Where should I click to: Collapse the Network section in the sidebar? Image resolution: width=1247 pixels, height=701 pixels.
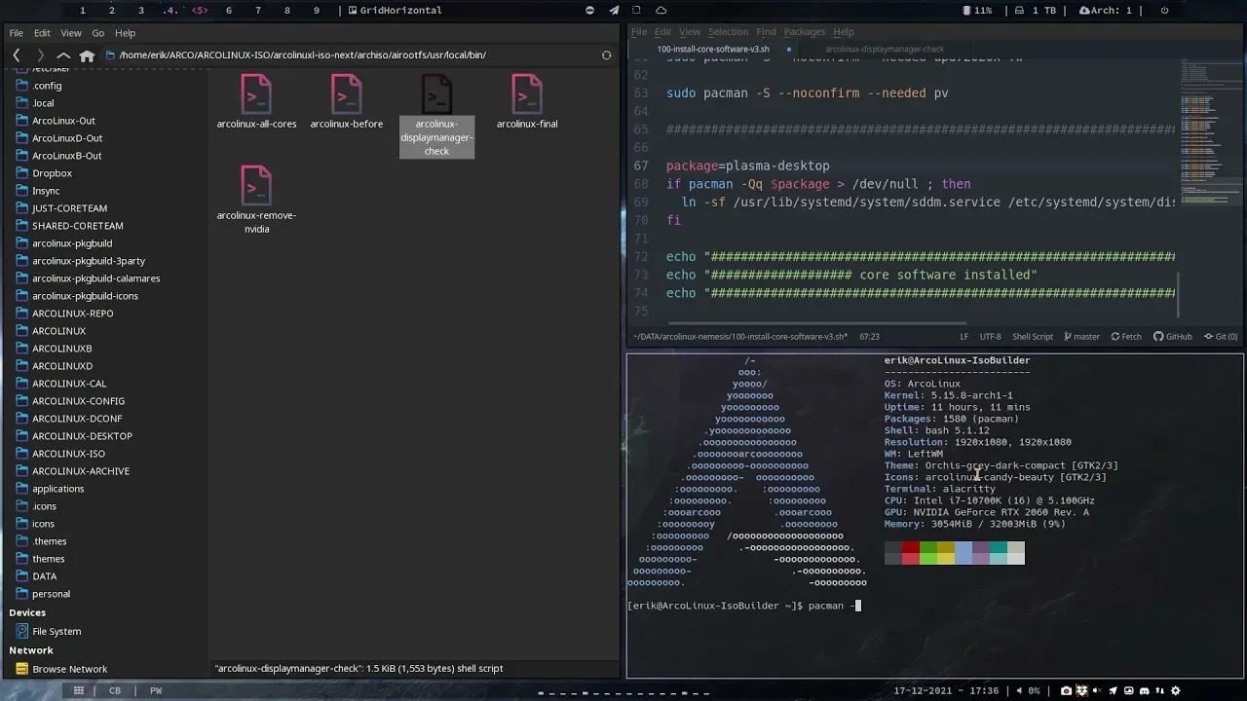pyautogui.click(x=31, y=649)
